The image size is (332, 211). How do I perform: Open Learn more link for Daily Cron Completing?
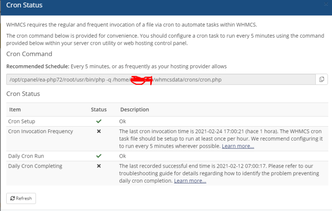[x=190, y=181]
